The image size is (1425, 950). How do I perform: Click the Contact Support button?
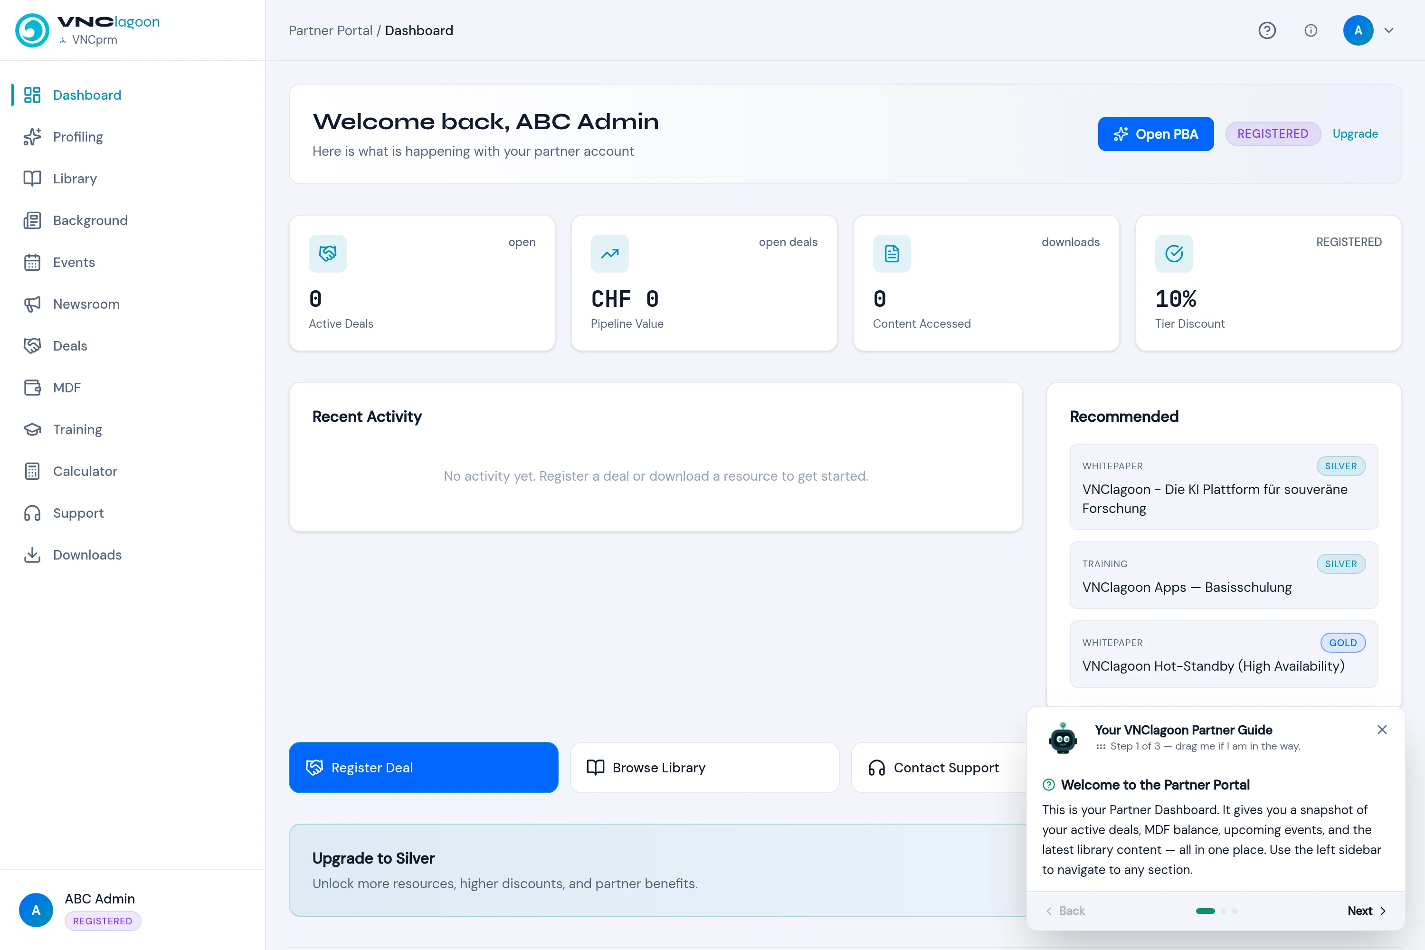pyautogui.click(x=939, y=768)
